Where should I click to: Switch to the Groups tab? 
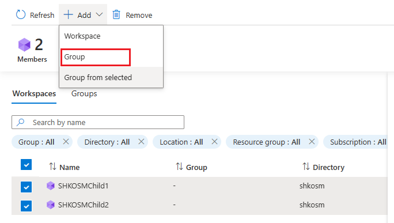84,94
